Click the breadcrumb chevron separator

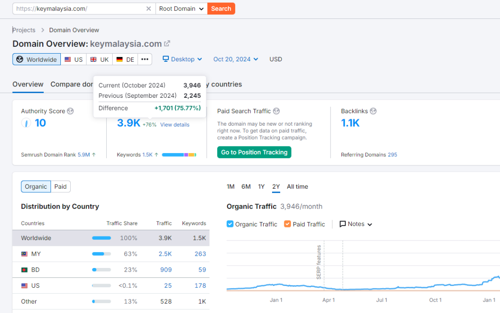(x=42, y=30)
